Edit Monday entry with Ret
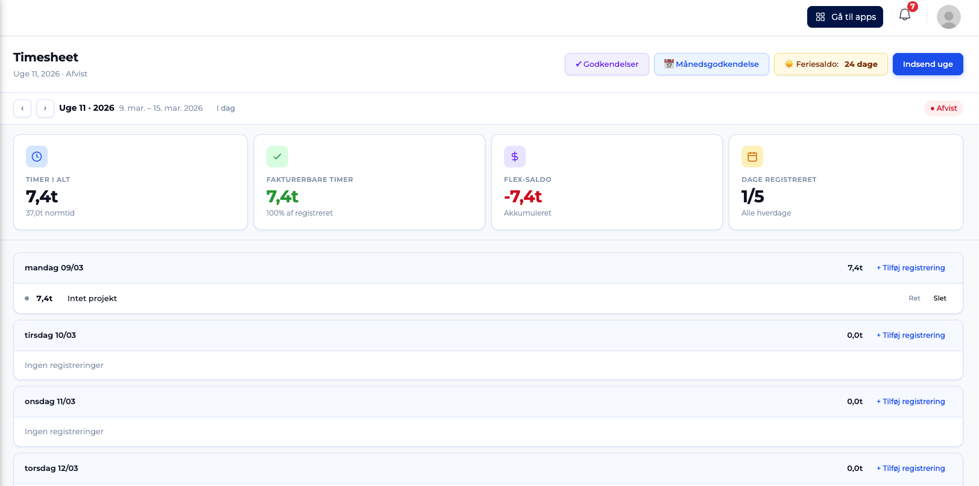 click(914, 299)
